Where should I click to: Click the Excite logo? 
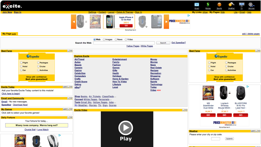click(12, 6)
